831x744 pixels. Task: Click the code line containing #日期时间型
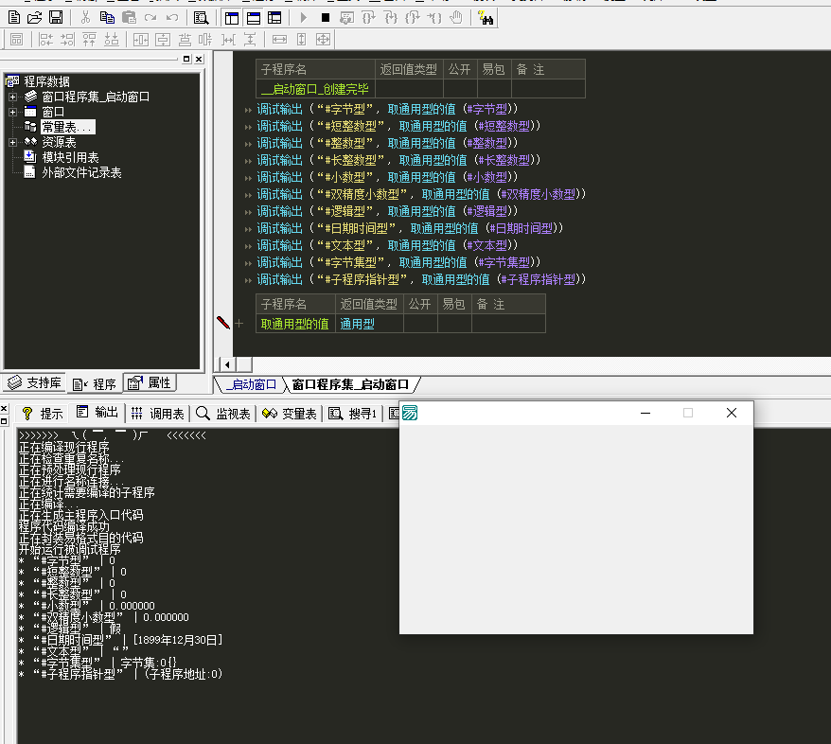410,228
